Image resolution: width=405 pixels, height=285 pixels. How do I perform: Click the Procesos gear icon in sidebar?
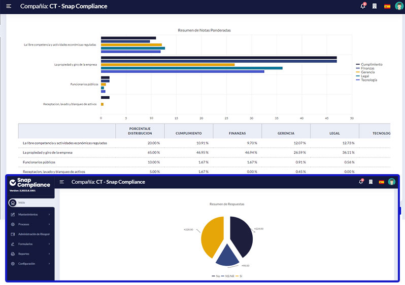click(13, 224)
